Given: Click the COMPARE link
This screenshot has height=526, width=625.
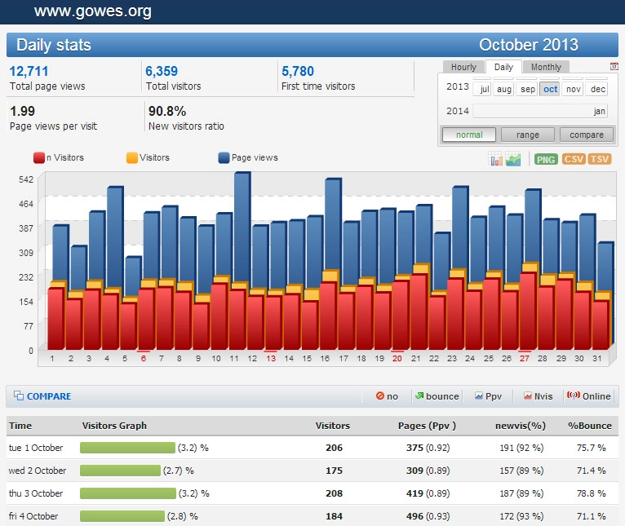Looking at the screenshot, I should (x=49, y=396).
